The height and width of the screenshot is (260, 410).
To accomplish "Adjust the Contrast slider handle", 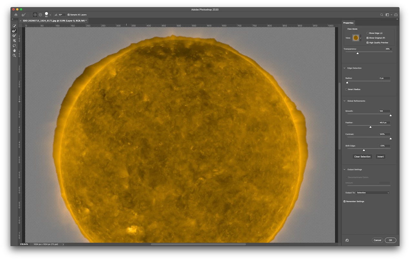I will 391,139.
